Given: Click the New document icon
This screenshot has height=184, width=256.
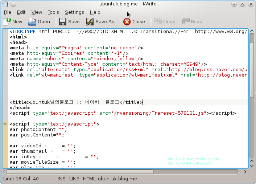Looking at the screenshot, I should pos(7,21).
